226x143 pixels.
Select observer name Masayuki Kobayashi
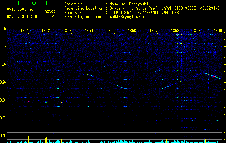click(129, 4)
